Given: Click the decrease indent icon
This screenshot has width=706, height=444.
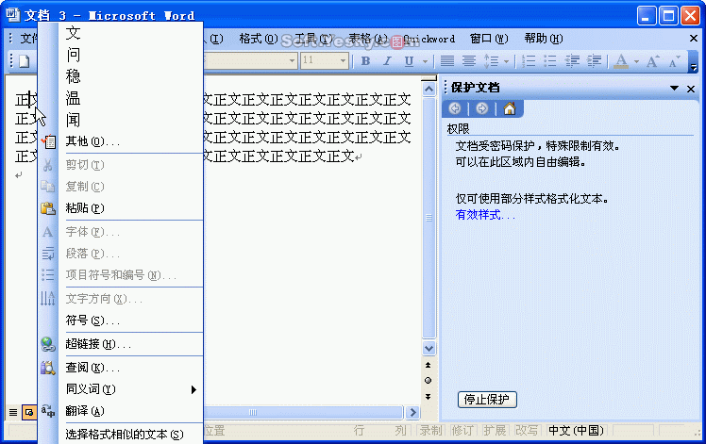Looking at the screenshot, I should tap(572, 61).
